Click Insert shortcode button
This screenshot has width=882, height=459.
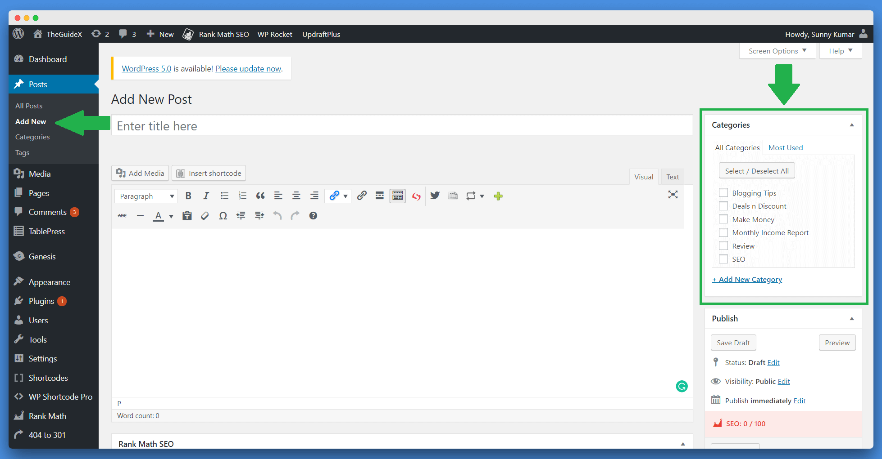click(x=209, y=173)
